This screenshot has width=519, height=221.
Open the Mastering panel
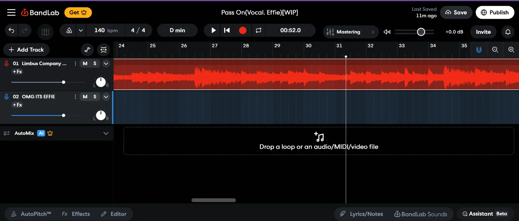[x=351, y=32]
